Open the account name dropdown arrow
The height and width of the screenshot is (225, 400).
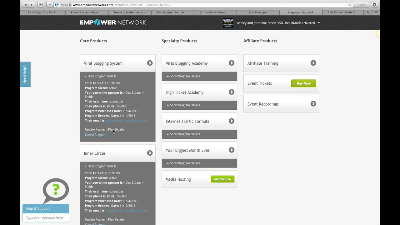tap(319, 23)
